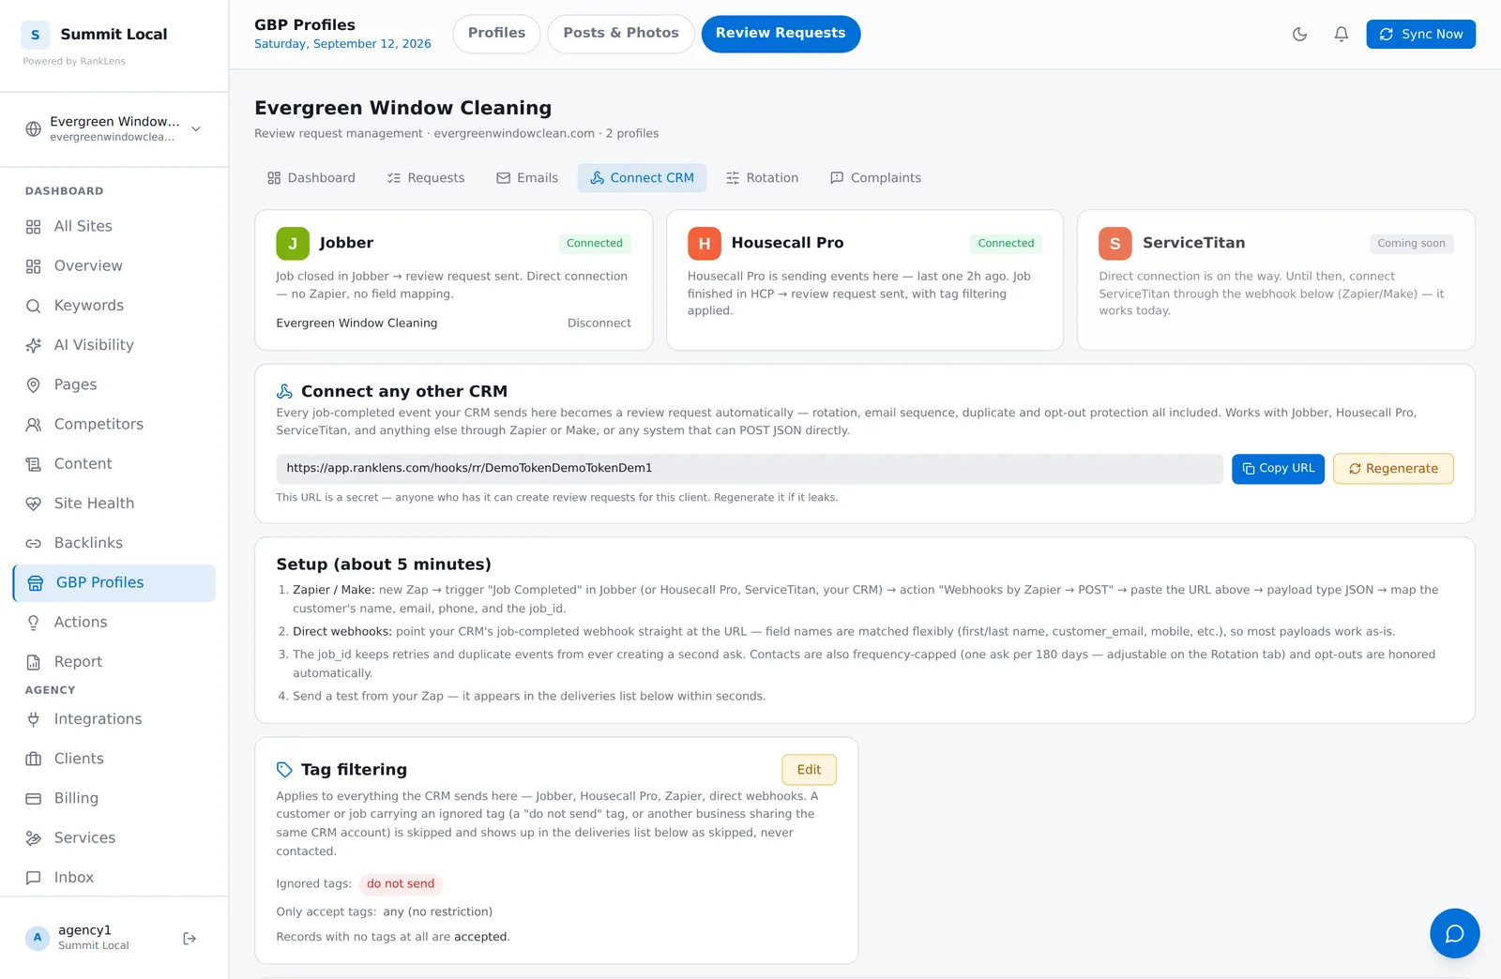Open the Inbox

114,878
